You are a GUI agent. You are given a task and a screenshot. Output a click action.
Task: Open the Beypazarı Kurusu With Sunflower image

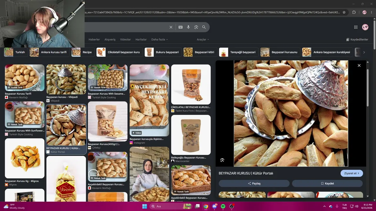click(x=25, y=115)
